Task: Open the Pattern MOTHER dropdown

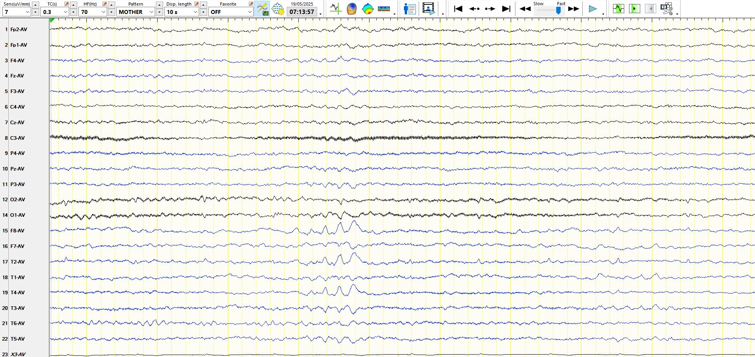Action: [x=151, y=12]
